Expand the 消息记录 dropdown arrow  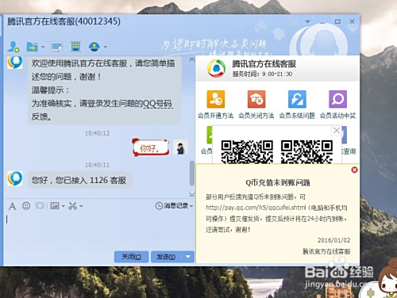point(191,206)
